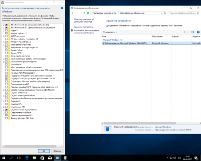Switch to the Control Panel taskbar window
This screenshot has height=161, width=201.
pos(57,158)
